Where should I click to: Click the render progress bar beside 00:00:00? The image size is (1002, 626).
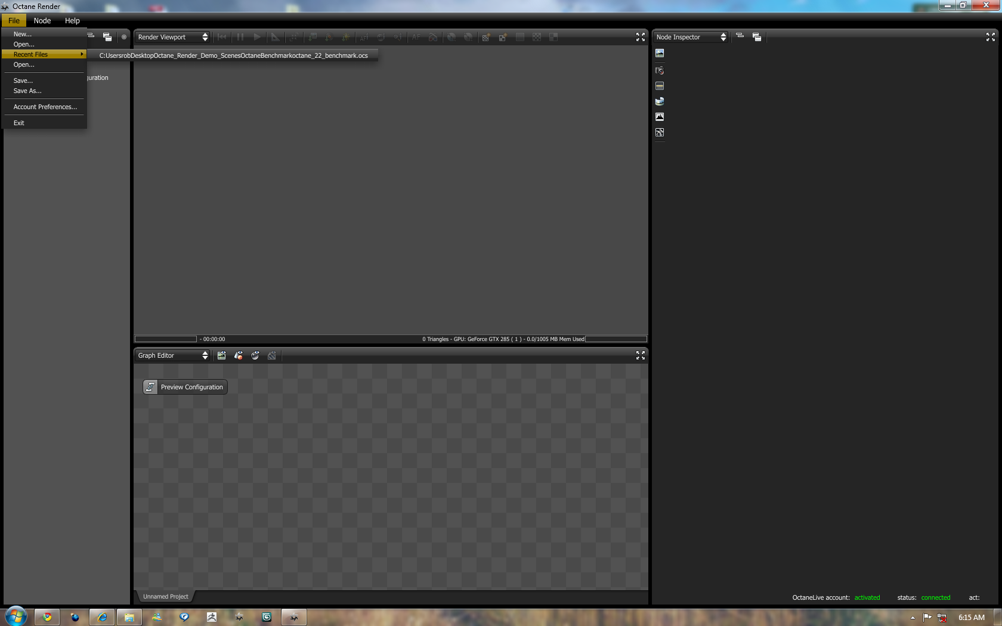(x=166, y=339)
